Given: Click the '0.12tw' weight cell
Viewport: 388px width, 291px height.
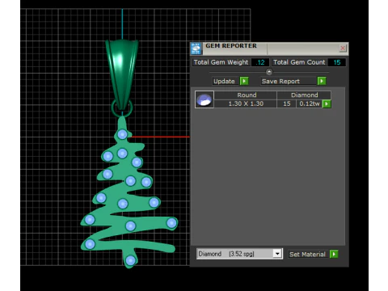Looking at the screenshot, I should click(x=310, y=103).
